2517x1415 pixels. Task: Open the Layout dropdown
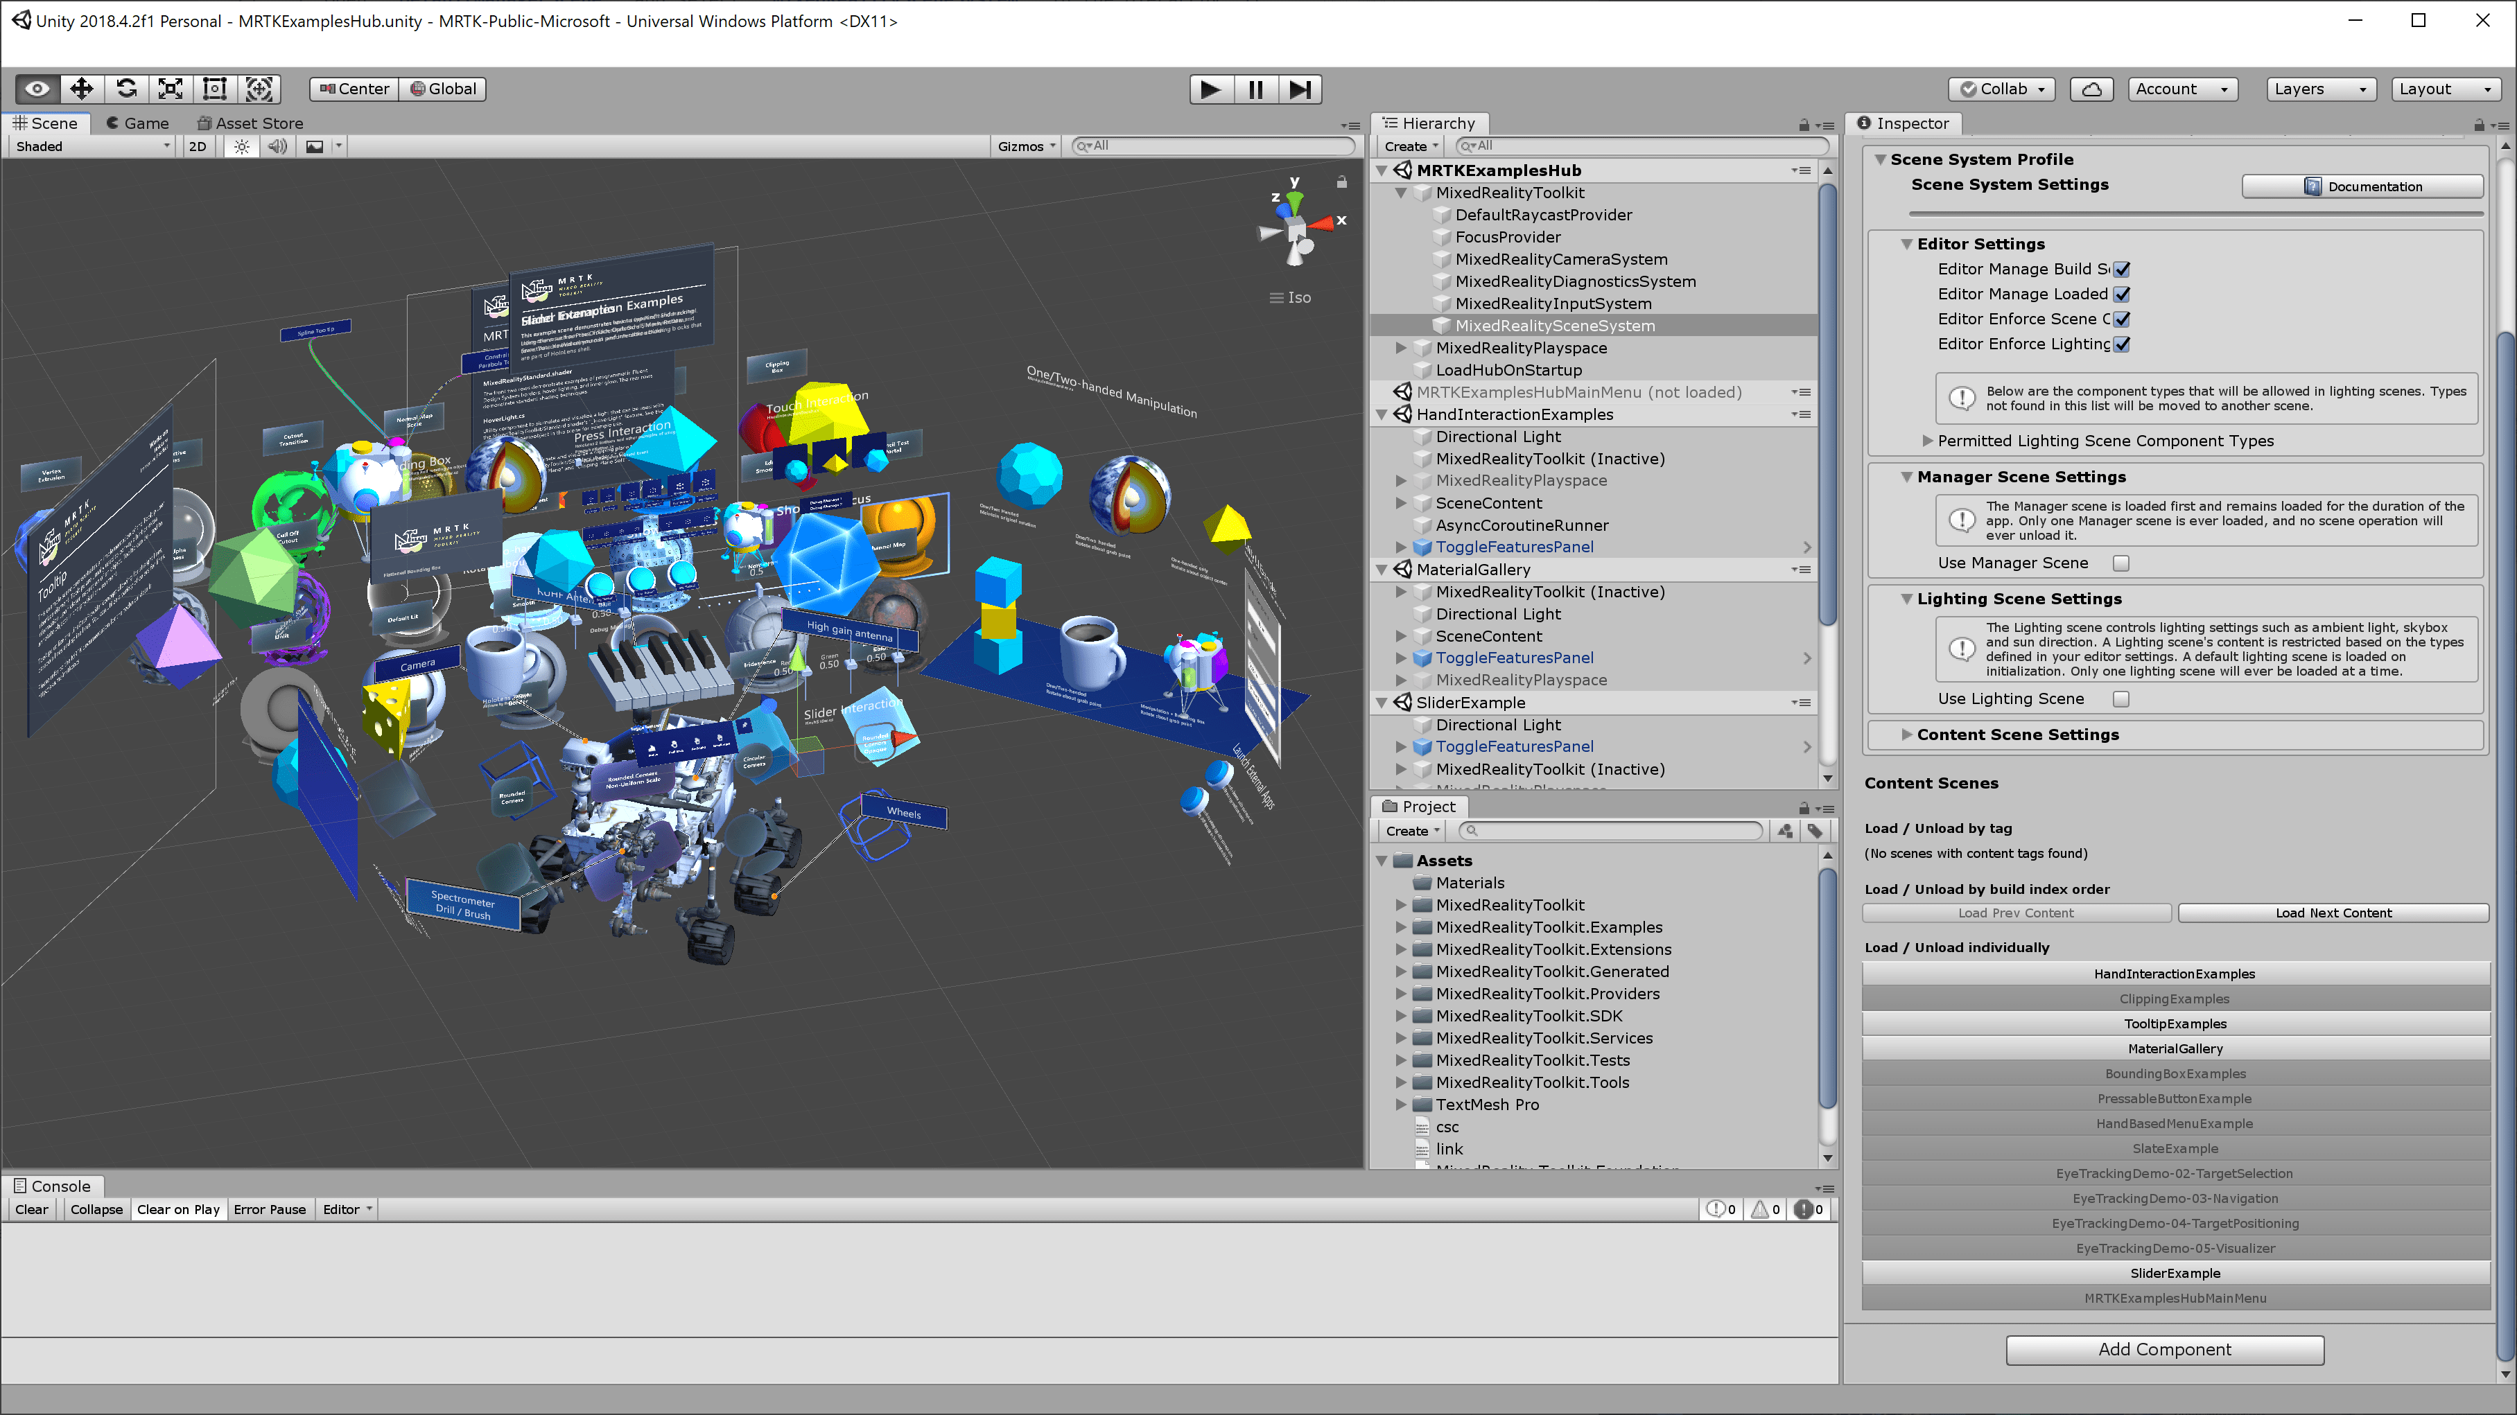2447,89
